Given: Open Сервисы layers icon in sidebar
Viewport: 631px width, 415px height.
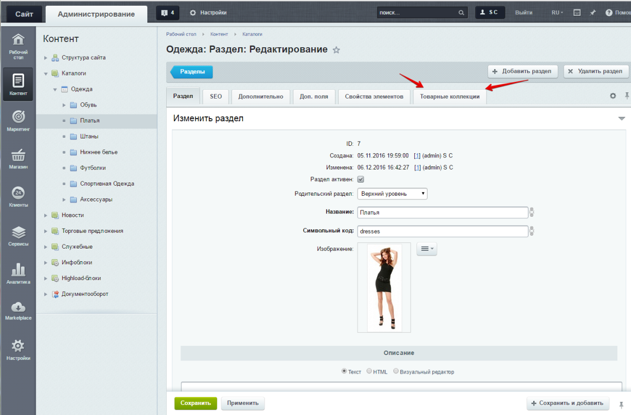Looking at the screenshot, I should [18, 235].
